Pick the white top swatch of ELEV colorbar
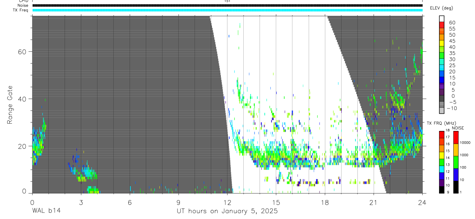Screen dimensions: 475x219 click(x=442, y=19)
